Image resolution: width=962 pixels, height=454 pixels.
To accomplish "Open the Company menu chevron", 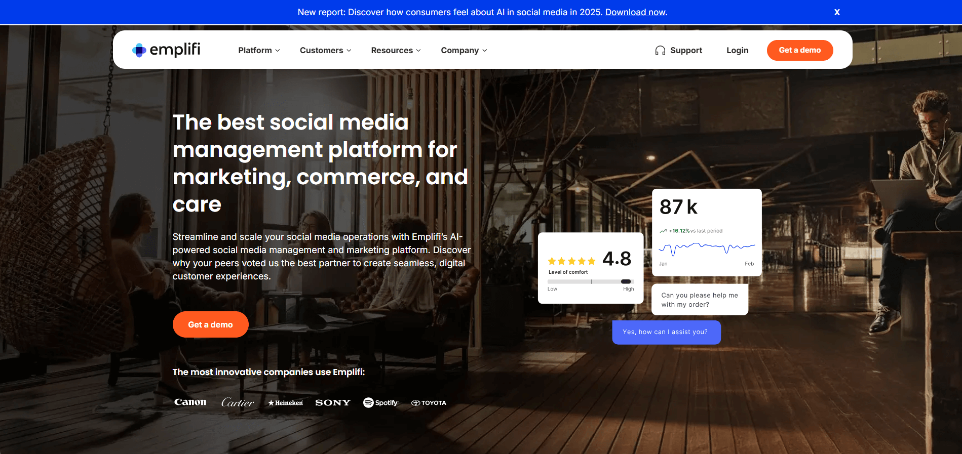I will (485, 51).
